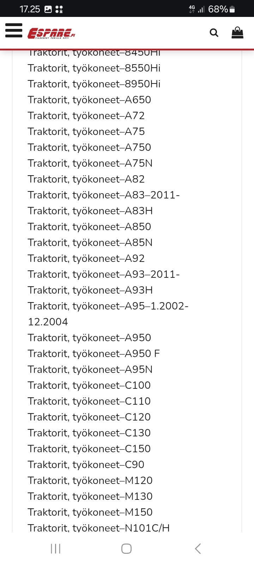This screenshot has width=254, height=564.
Task: Tap the Traktorit, työkoneet–A93H row
Action: click(90, 290)
